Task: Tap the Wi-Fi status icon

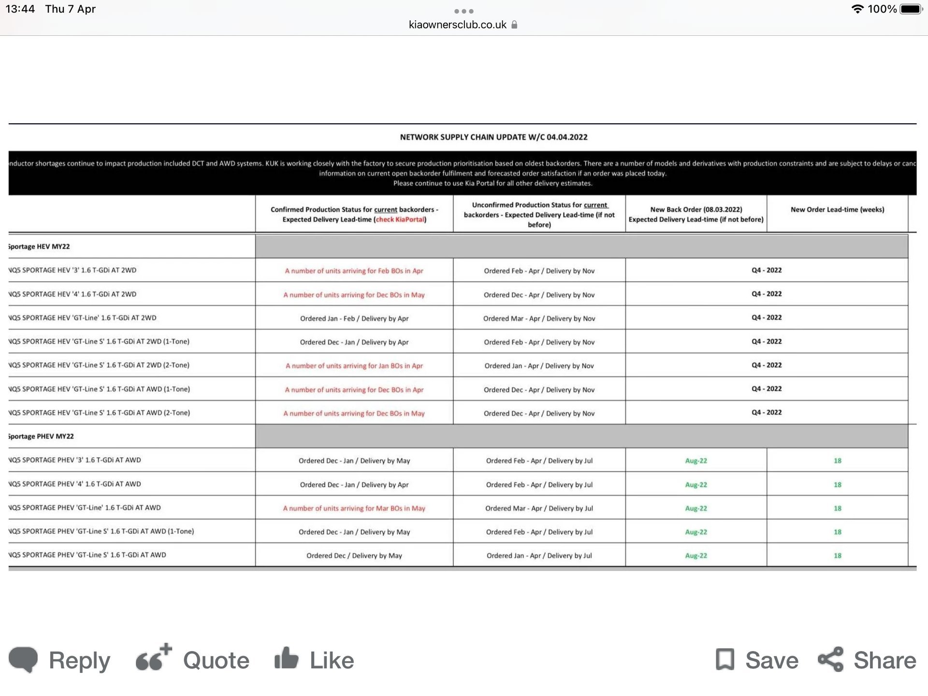Action: 857,9
